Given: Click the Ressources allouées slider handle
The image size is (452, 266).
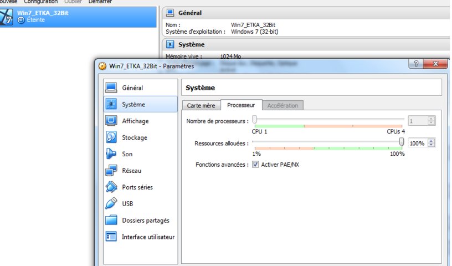Looking at the screenshot, I should 401,142.
